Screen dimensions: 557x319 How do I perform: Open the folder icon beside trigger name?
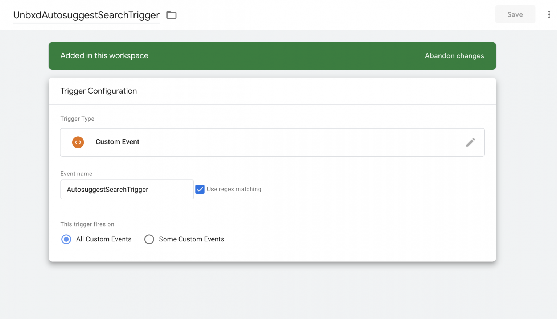[x=171, y=15]
